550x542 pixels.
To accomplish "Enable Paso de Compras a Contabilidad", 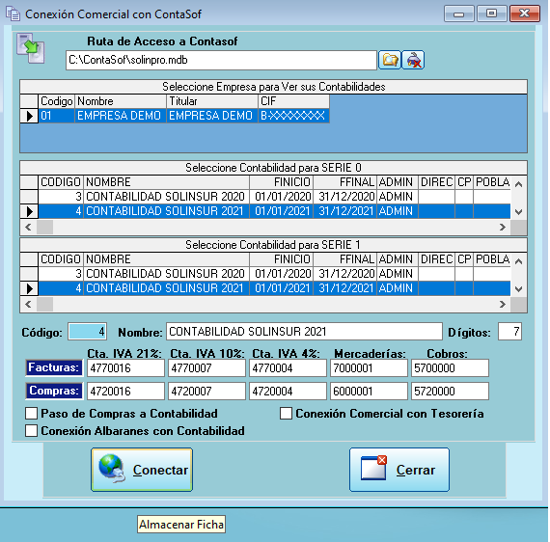I will point(31,414).
